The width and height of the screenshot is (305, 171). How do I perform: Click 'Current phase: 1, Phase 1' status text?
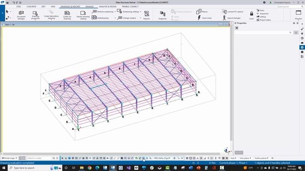coord(233,163)
